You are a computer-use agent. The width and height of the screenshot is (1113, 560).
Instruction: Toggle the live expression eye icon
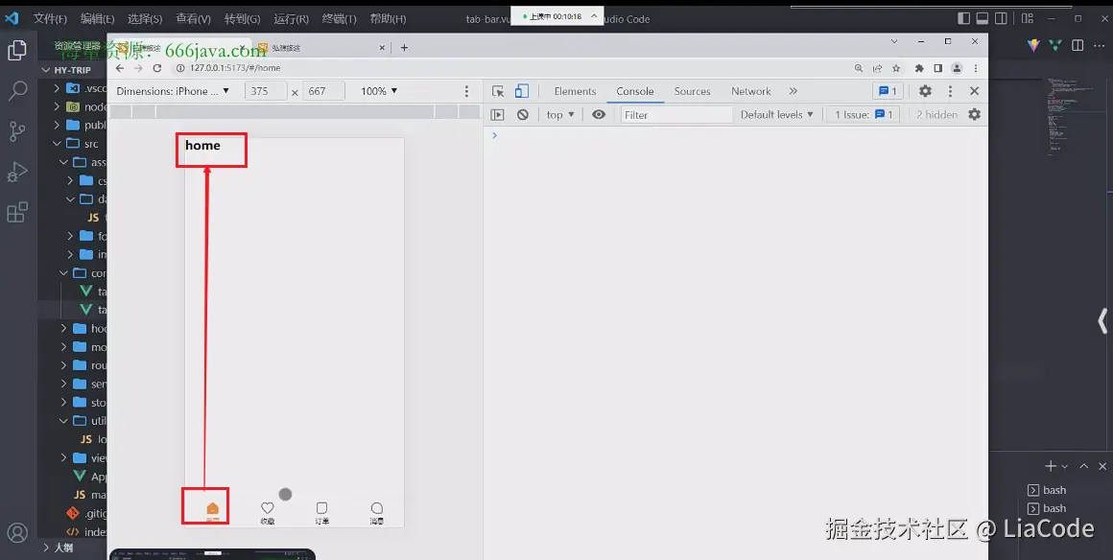[x=599, y=114]
